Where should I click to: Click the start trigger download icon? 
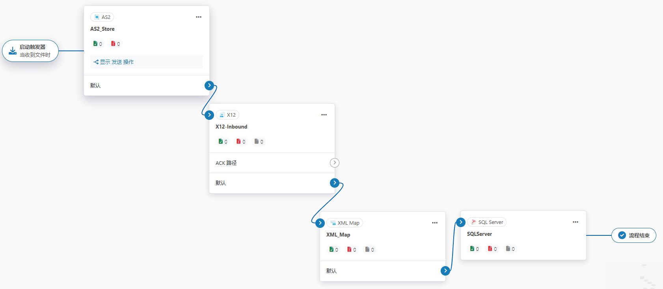pos(13,51)
